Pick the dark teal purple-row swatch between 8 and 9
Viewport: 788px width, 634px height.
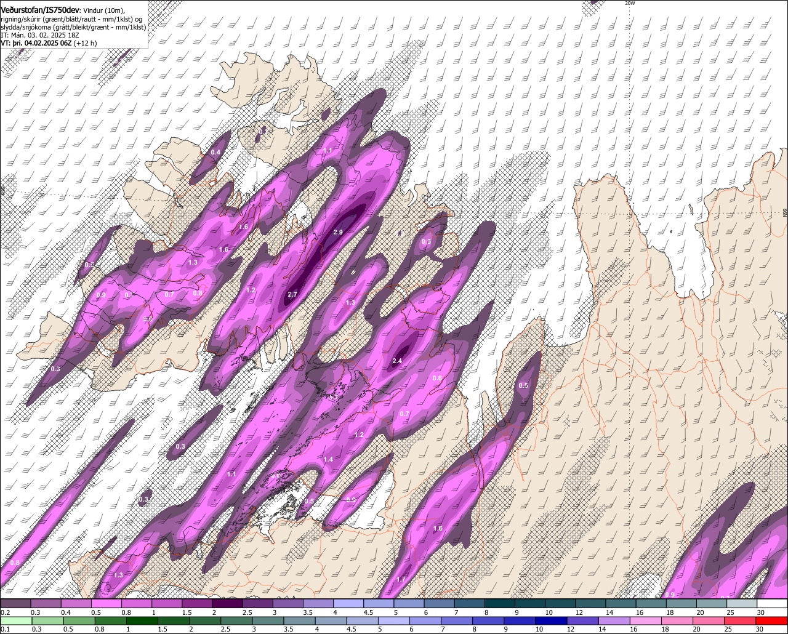pos(500,604)
